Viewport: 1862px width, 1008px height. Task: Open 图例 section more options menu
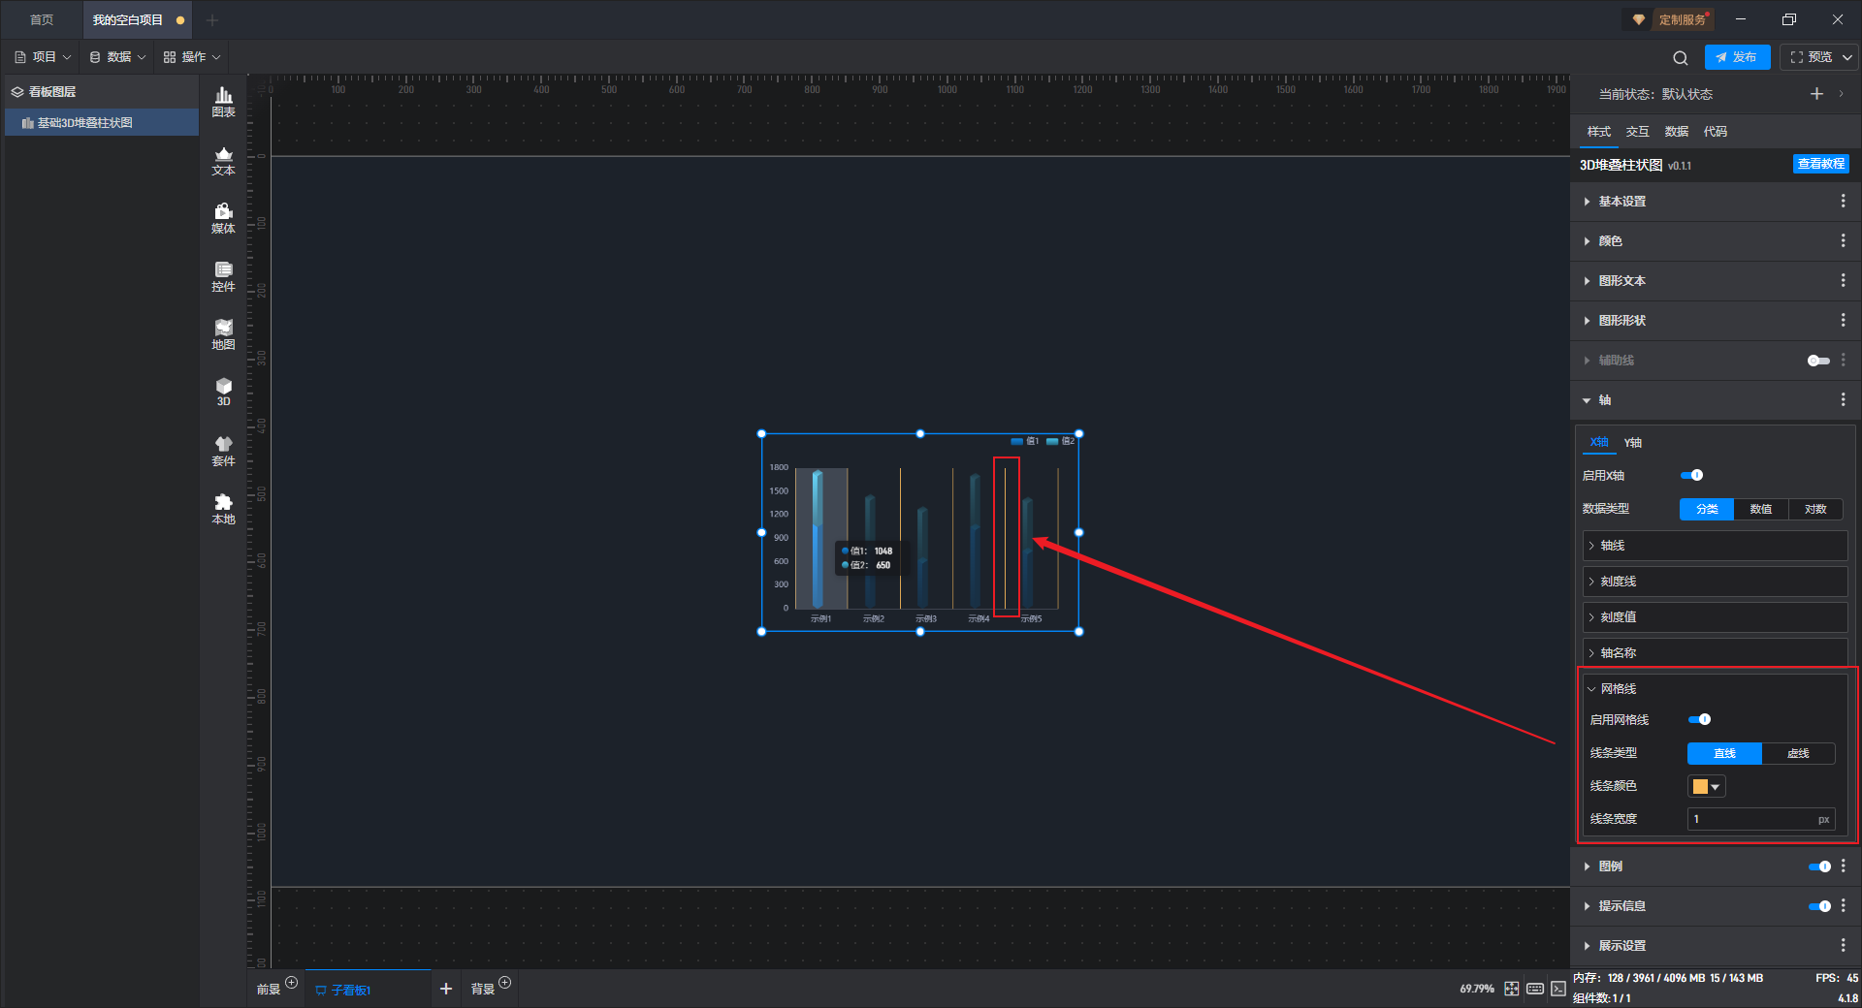(1843, 866)
